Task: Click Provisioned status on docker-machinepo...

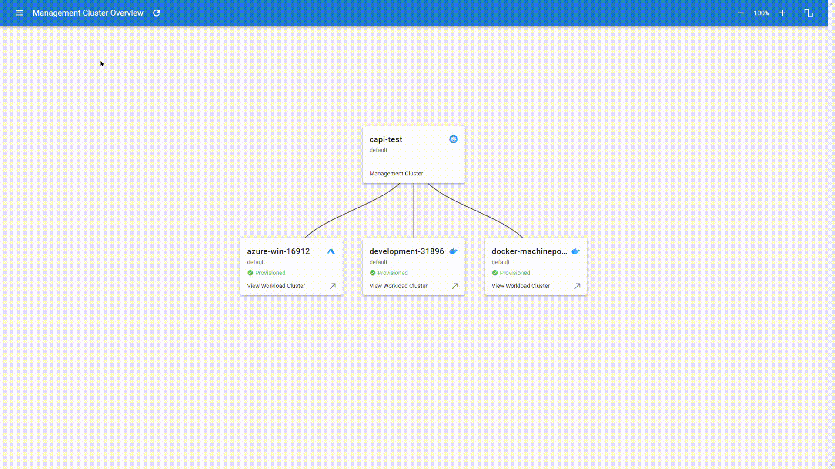Action: pos(511,273)
